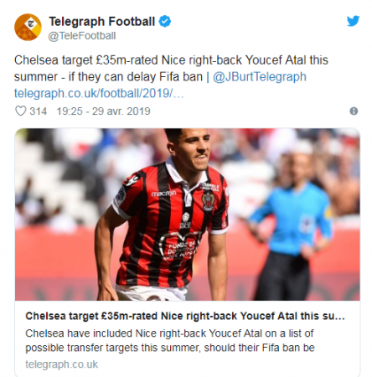Open the @JBurtTelegraph mention link
Screen dimensions: 372x377
260,76
